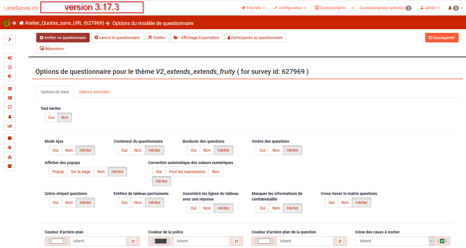Open text elements via the document sidebar icon
Screen dimensions: 466x248
click(10, 67)
